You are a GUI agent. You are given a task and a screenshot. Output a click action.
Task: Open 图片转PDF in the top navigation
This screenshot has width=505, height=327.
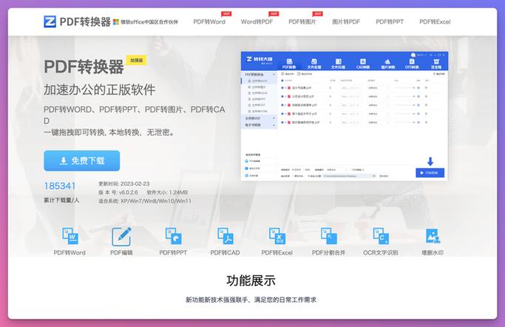point(346,21)
